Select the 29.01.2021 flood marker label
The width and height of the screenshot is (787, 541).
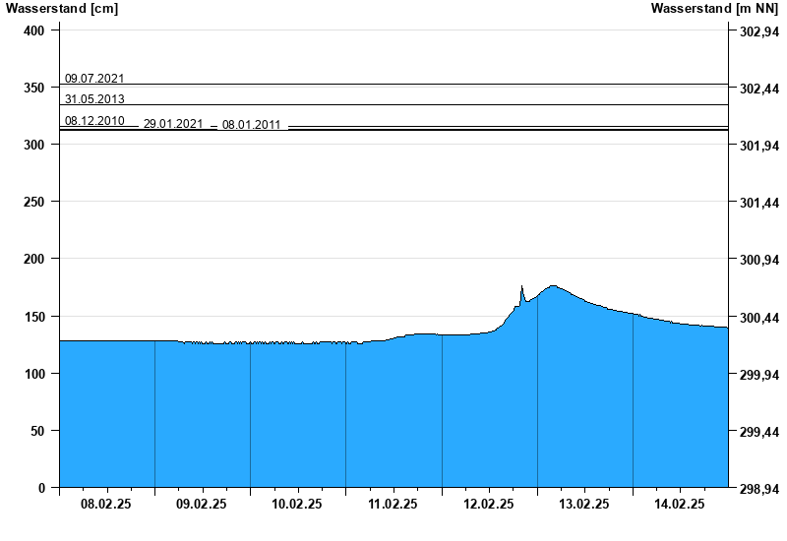tap(173, 124)
